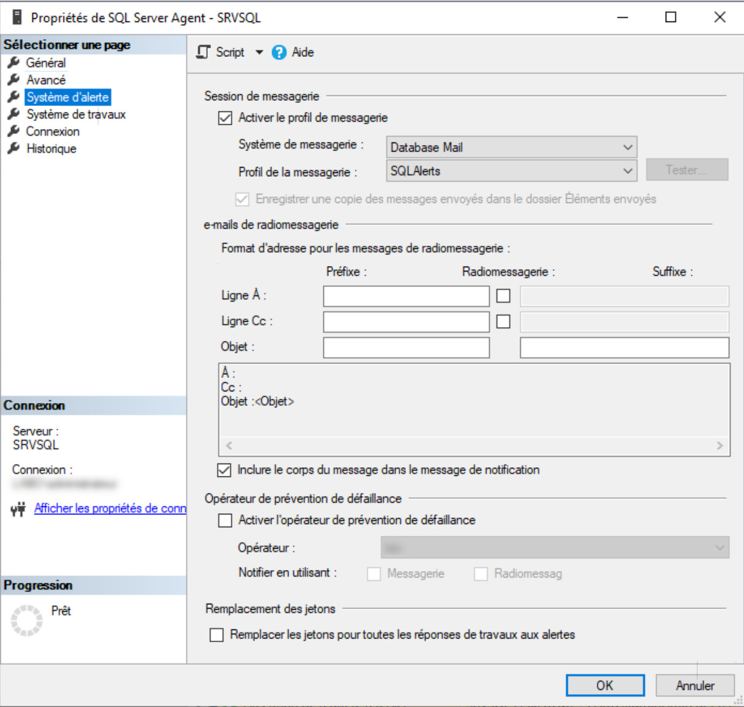Switch to the Historique page
Screen dimensions: 744x707
(51, 149)
